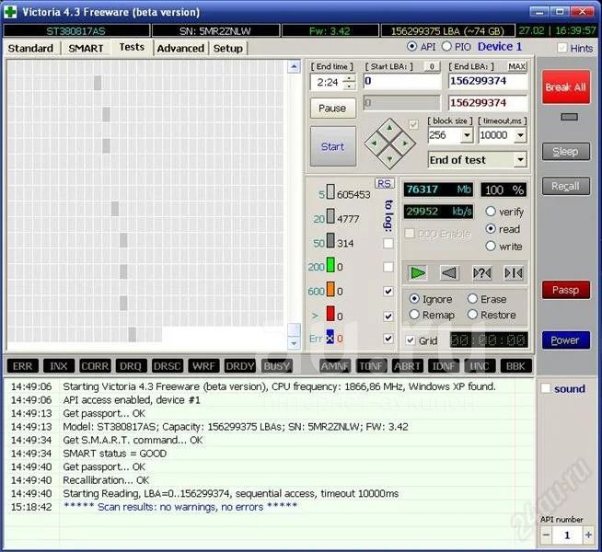602x552 pixels.
Task: Click the MAX button for End LBA
Action: (x=516, y=67)
